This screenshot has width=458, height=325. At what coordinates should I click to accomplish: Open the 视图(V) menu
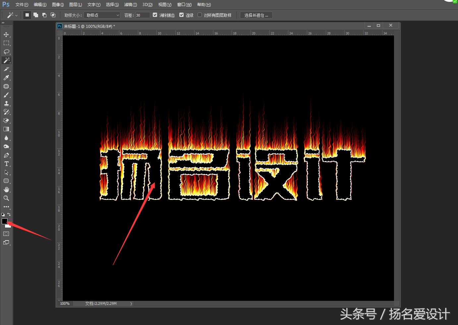[165, 5]
